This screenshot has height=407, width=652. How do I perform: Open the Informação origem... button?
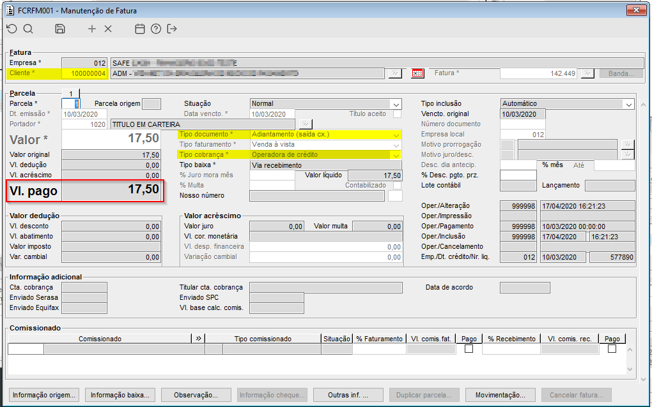45,395
